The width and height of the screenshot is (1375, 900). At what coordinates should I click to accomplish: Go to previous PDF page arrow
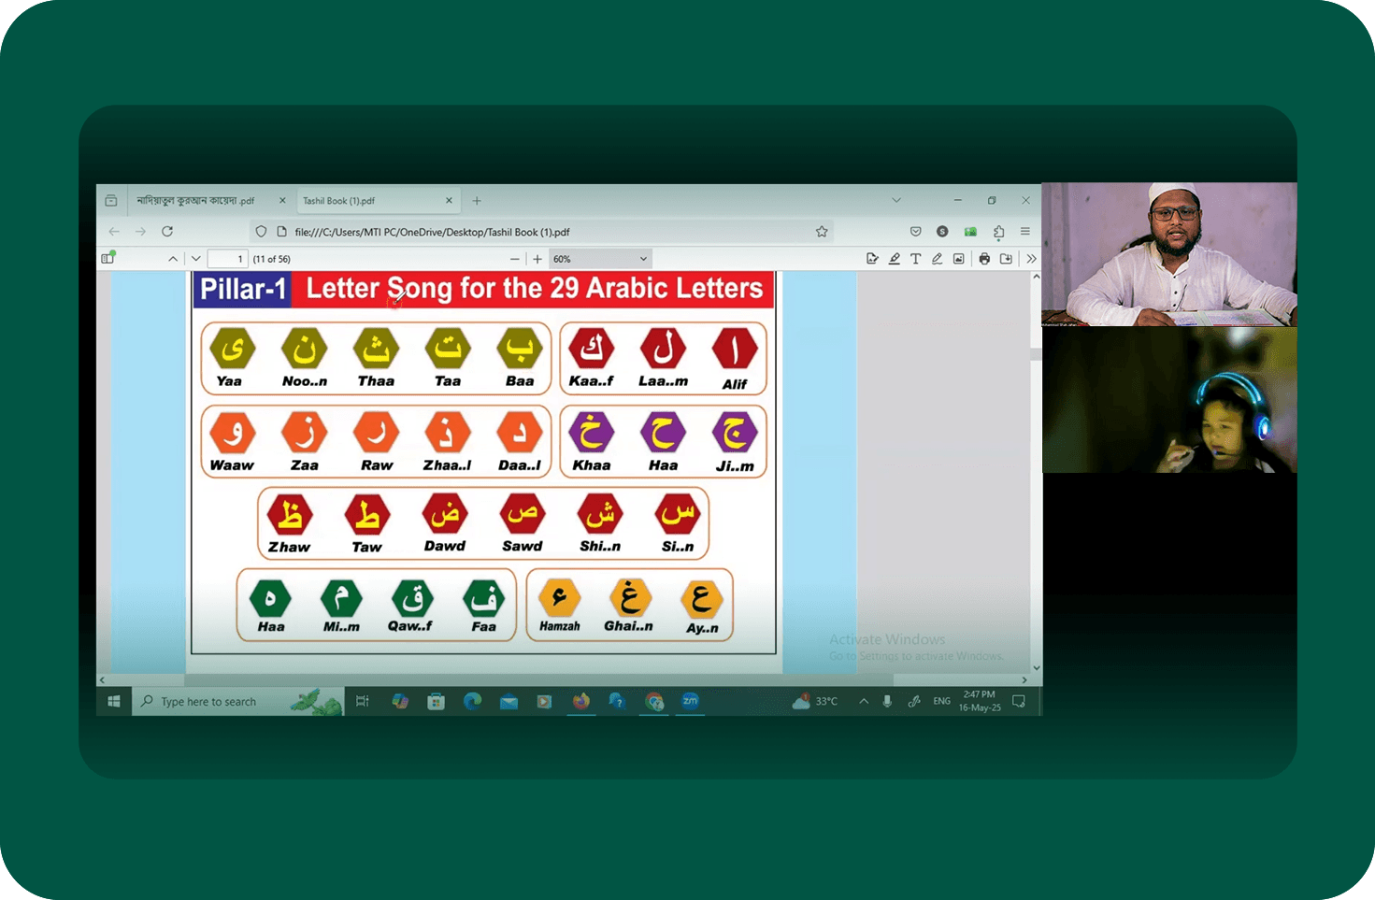[173, 259]
